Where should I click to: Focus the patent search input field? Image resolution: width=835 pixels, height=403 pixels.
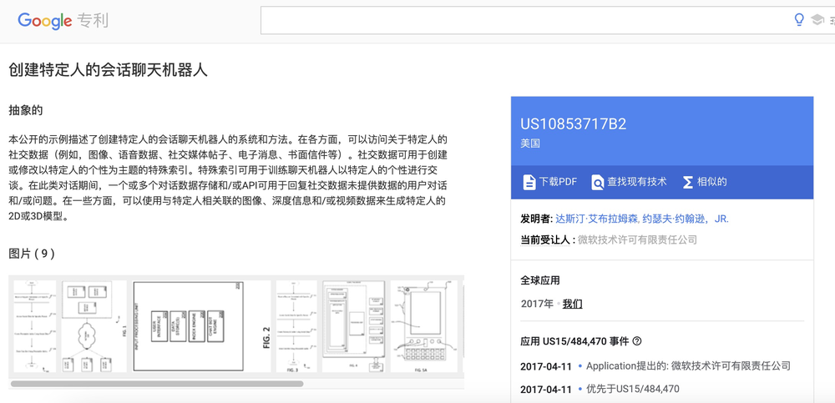tap(524, 20)
